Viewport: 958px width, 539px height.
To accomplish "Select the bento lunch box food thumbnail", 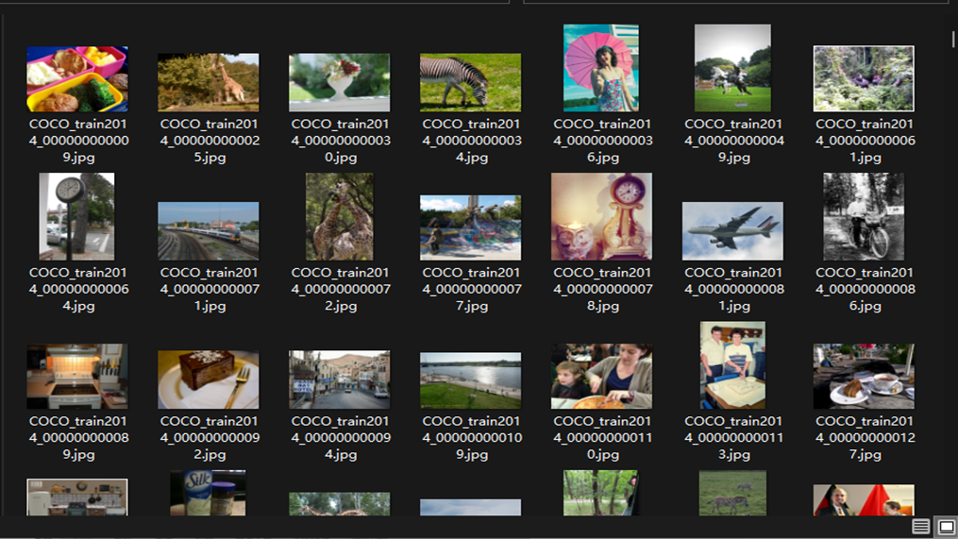I will click(x=77, y=79).
